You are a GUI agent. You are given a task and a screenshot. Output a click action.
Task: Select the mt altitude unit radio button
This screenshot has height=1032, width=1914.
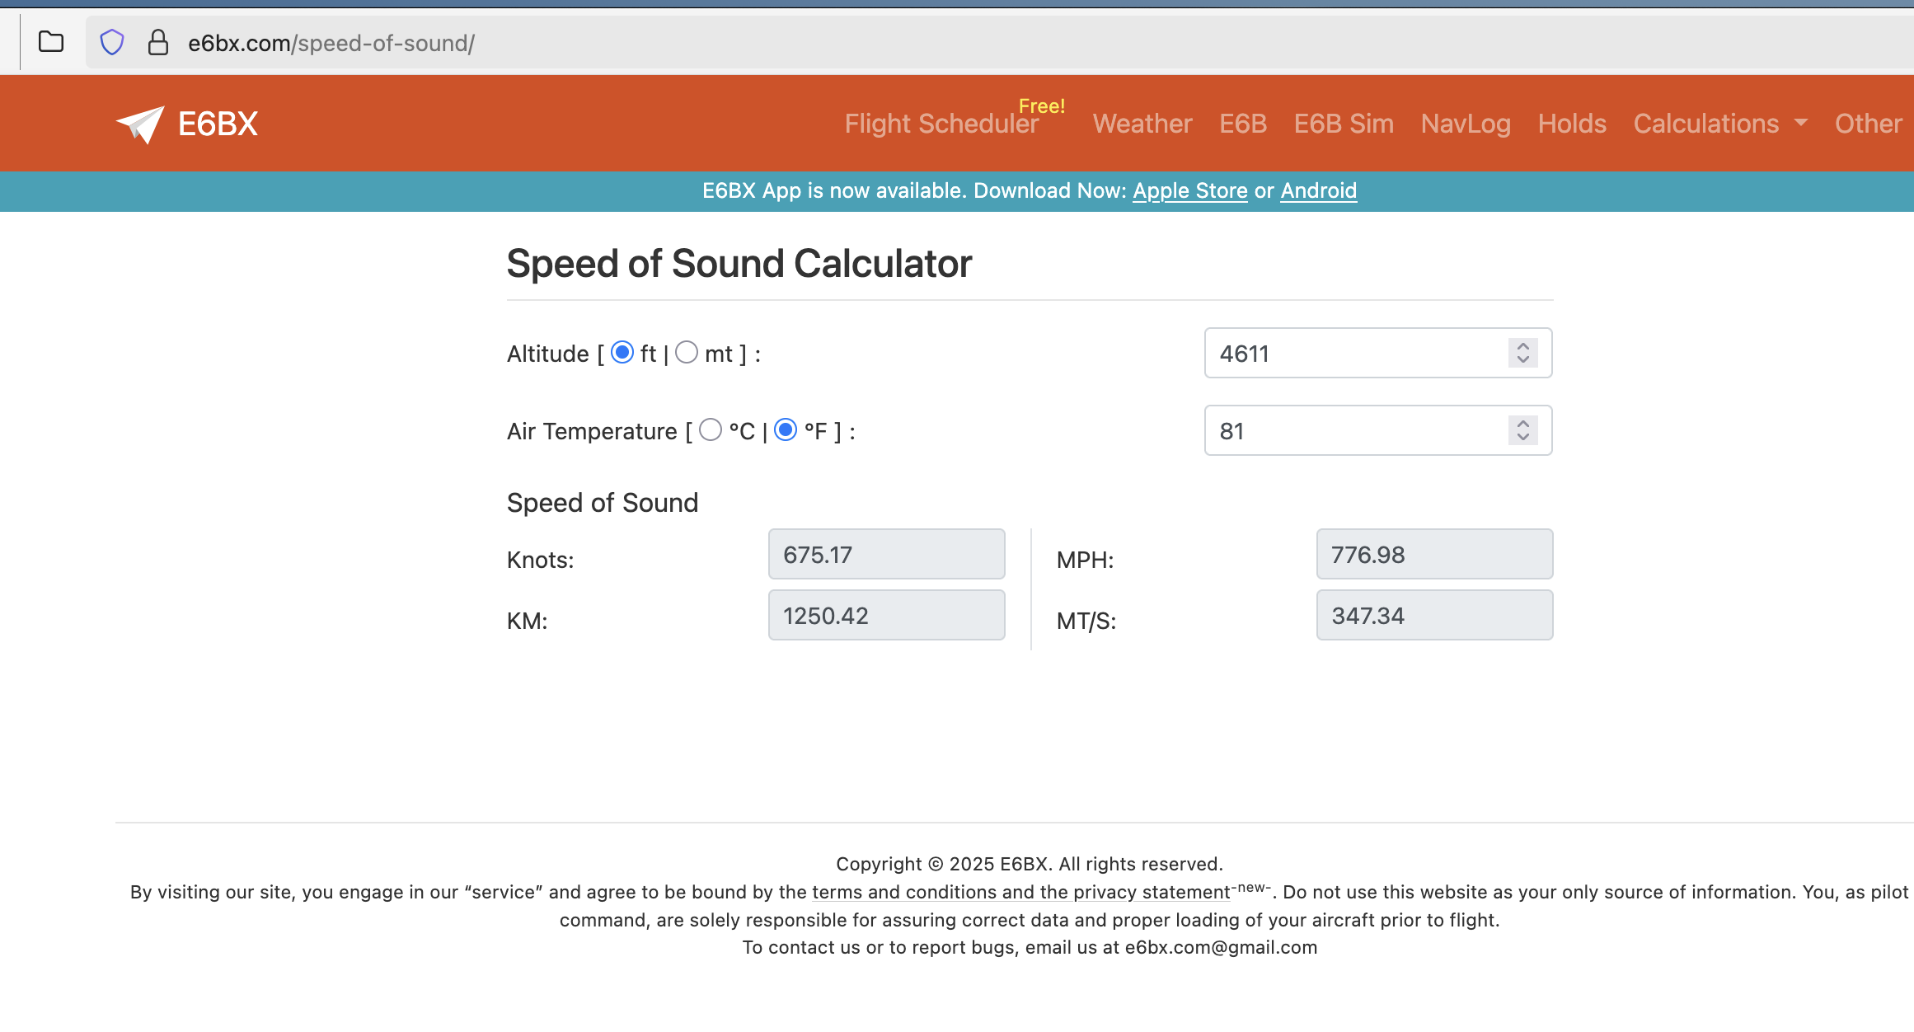687,353
